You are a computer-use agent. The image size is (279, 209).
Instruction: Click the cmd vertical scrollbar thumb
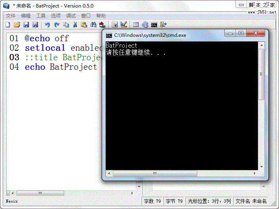[x=262, y=74]
